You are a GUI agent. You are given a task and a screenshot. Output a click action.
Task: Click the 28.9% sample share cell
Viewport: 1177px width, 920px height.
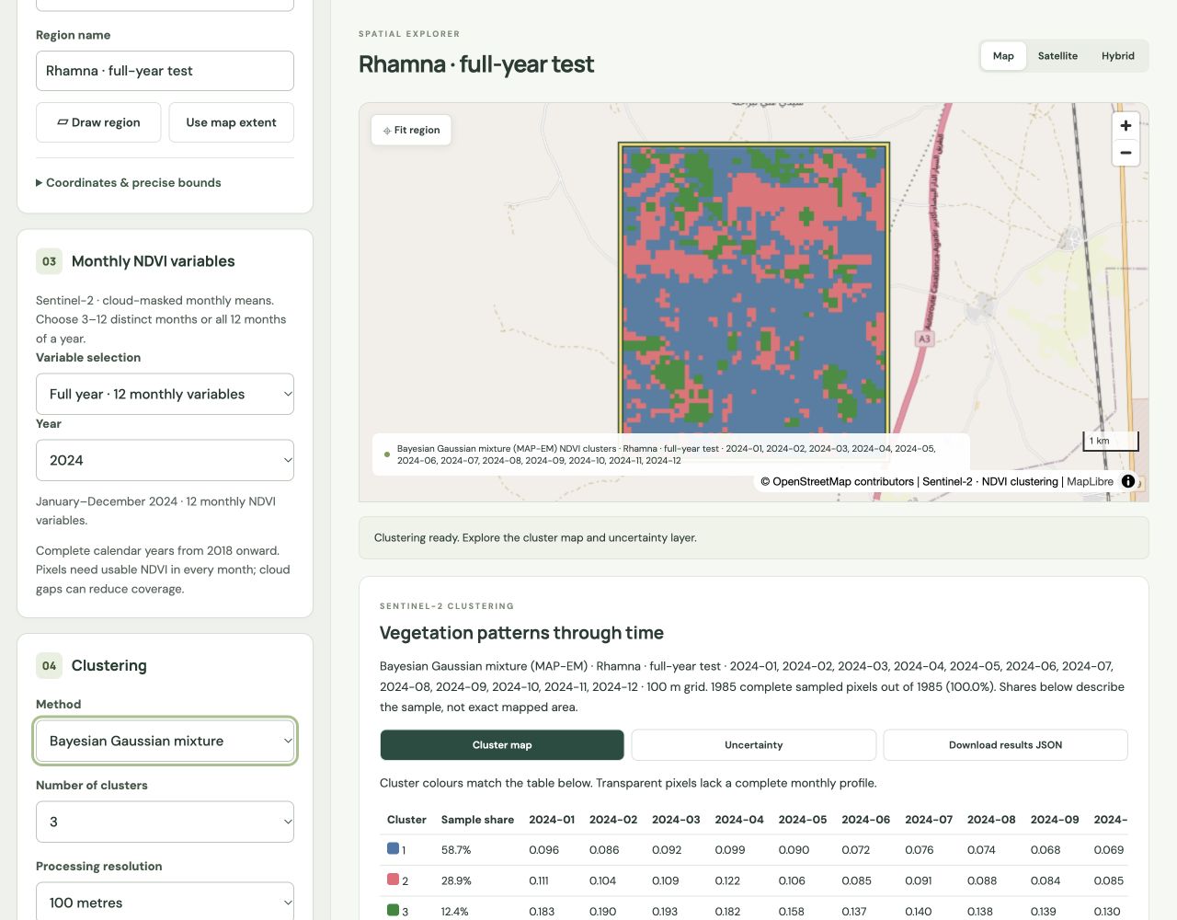pyautogui.click(x=456, y=880)
